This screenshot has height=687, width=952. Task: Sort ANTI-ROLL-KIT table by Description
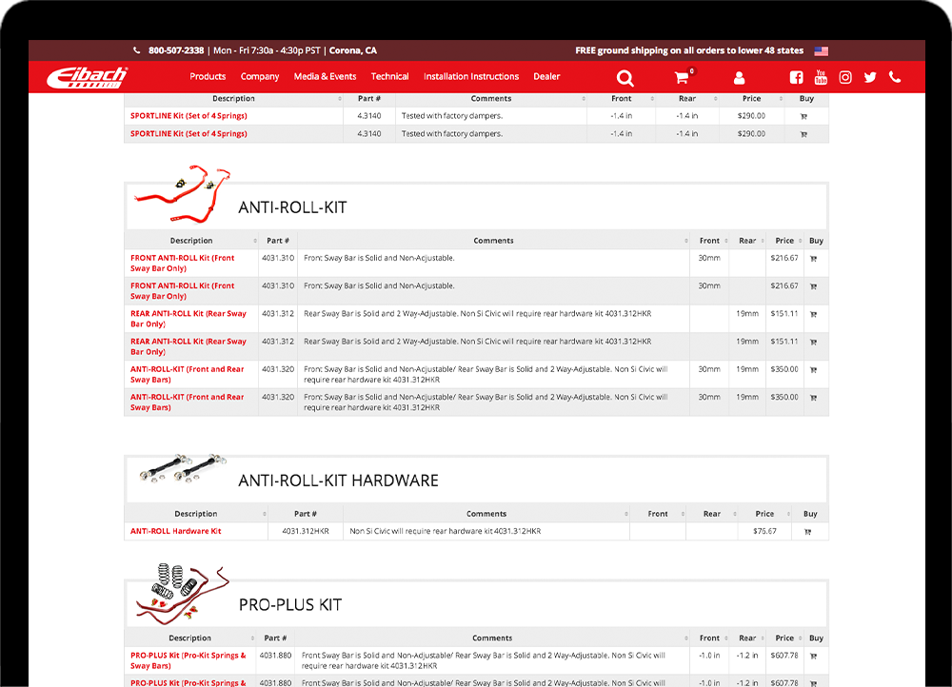191,241
